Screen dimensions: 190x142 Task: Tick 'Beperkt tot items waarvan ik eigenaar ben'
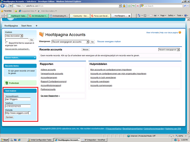pyautogui.click(x=7, y=43)
